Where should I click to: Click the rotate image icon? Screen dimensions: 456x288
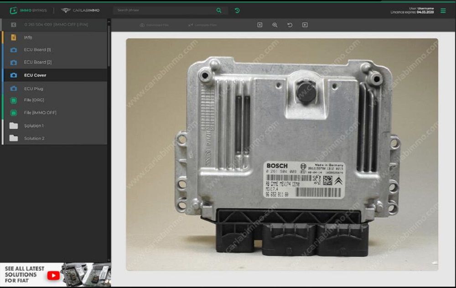290,25
